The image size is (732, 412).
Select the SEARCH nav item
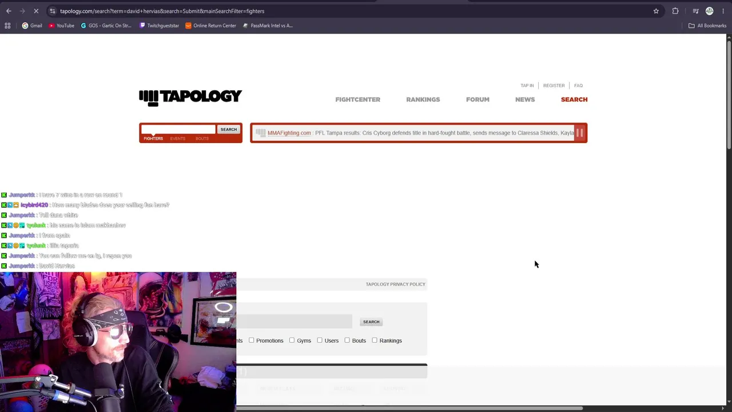point(574,100)
